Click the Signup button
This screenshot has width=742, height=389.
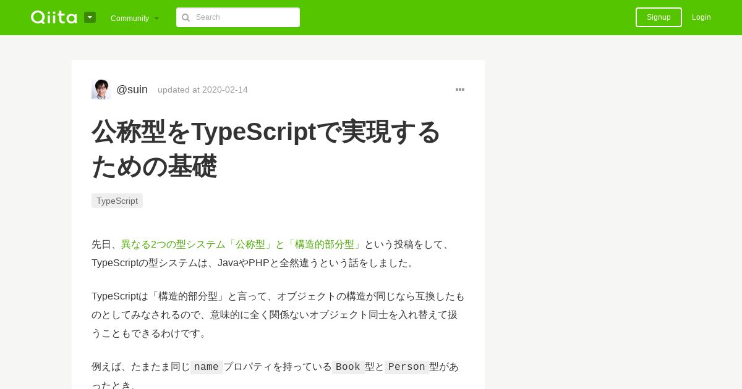[x=659, y=17]
